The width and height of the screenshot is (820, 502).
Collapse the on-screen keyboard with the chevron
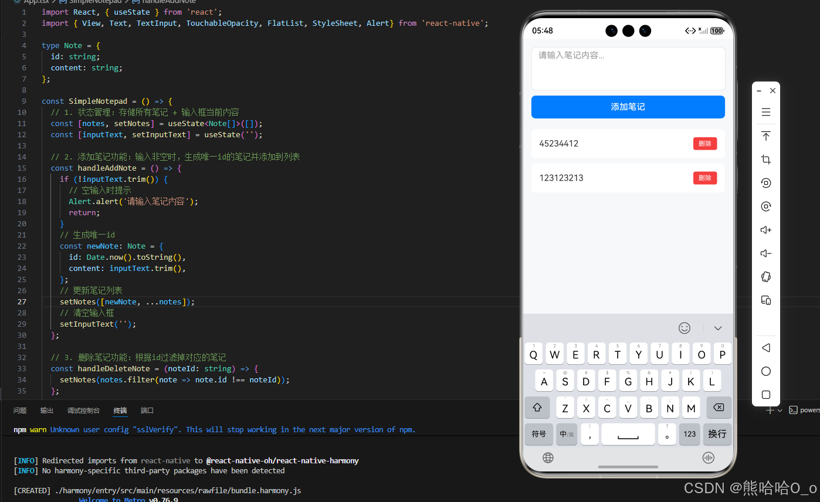[718, 328]
